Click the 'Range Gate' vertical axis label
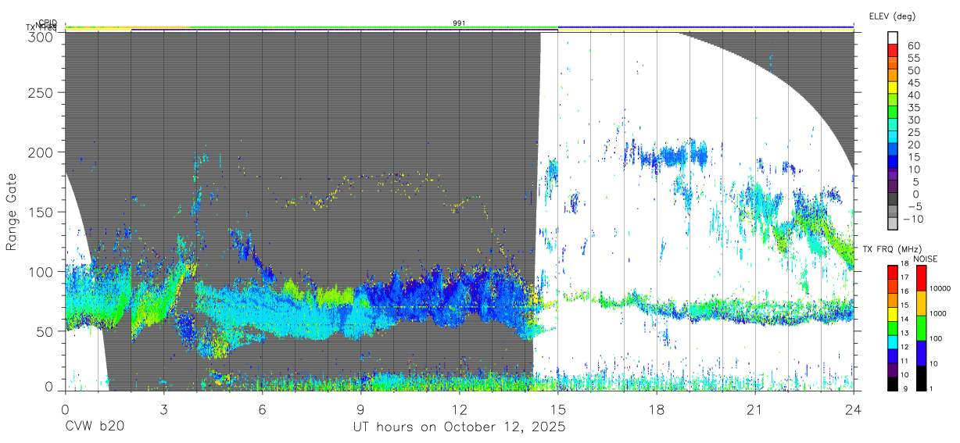 point(12,213)
